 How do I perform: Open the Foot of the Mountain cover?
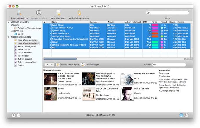click(127, 79)
